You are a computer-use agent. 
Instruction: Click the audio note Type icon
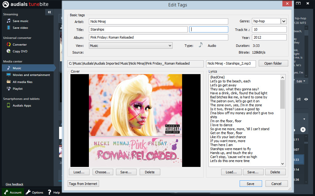201,45
